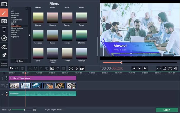Mute the Audio.wav track speaker icon
The height and width of the screenshot is (113, 180).
[x=7, y=93]
